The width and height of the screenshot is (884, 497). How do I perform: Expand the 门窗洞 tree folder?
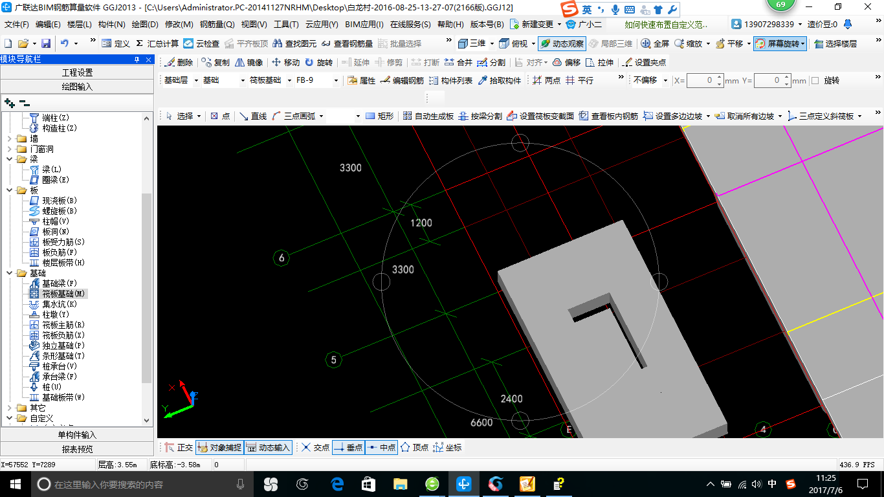pos(9,149)
